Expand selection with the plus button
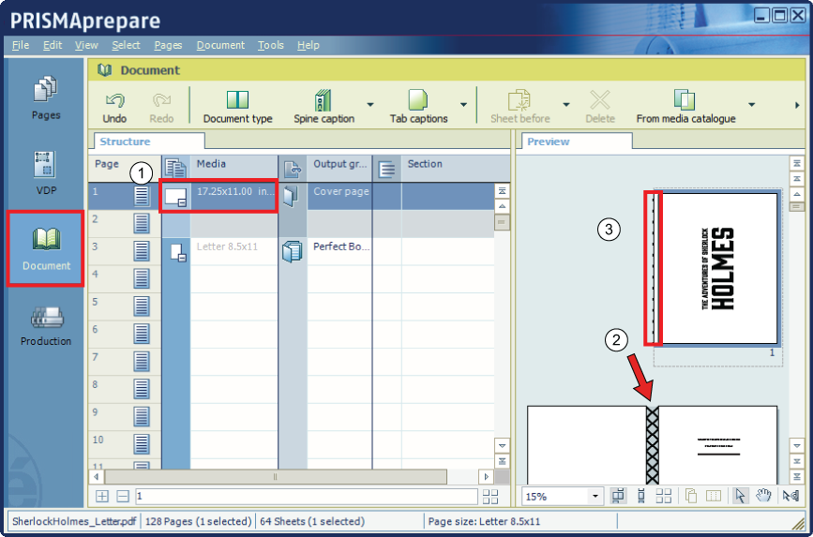 coord(102,496)
